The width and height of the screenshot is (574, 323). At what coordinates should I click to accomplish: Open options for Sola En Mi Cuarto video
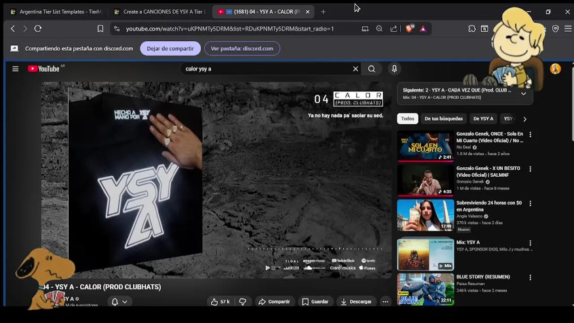(x=530, y=135)
